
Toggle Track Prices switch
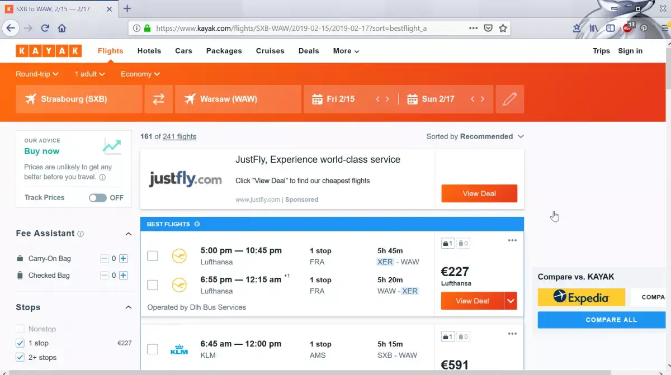[x=97, y=198]
